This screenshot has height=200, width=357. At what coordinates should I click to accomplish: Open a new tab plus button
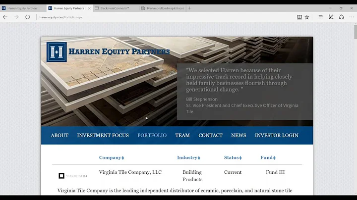[189, 8]
